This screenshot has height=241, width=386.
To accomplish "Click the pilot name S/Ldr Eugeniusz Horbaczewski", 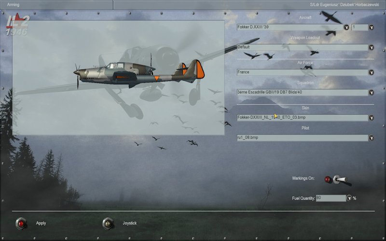I will pyautogui.click(x=345, y=5).
